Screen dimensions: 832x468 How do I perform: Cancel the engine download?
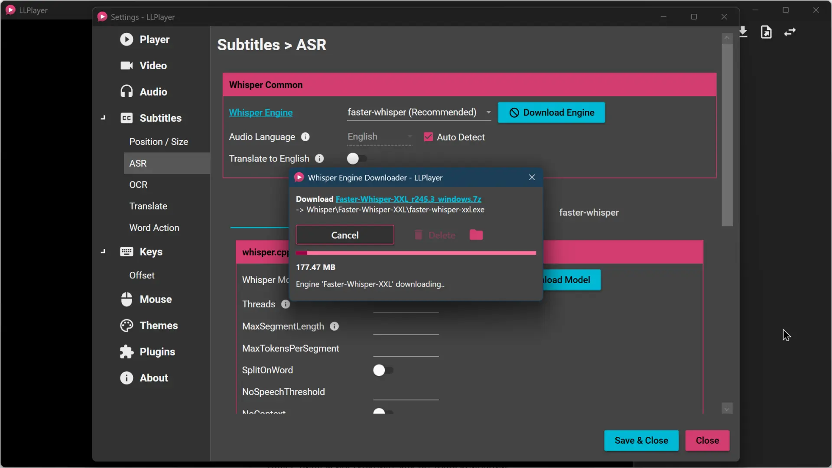[x=345, y=235]
